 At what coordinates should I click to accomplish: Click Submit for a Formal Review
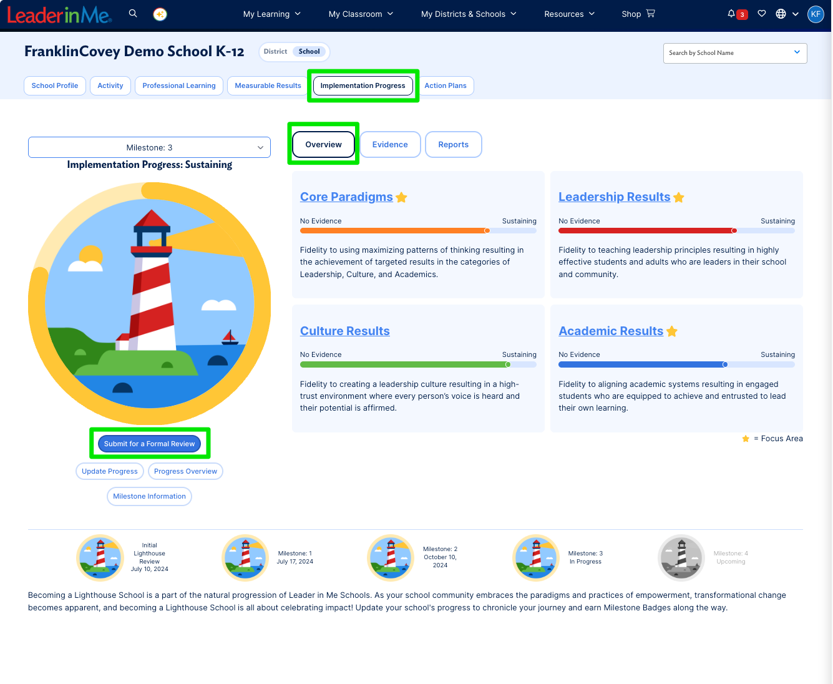pos(150,444)
